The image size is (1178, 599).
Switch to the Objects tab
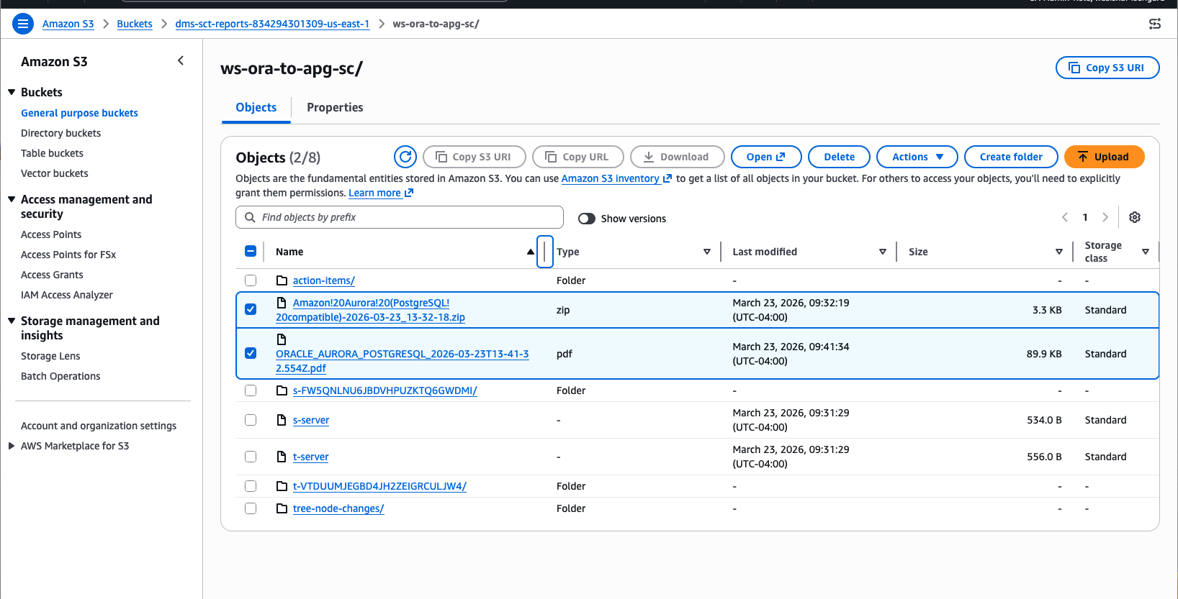point(256,107)
